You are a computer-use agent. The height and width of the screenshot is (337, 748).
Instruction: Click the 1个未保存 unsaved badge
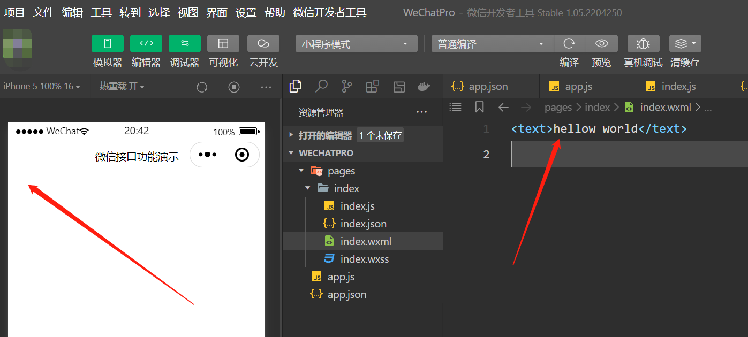point(380,135)
